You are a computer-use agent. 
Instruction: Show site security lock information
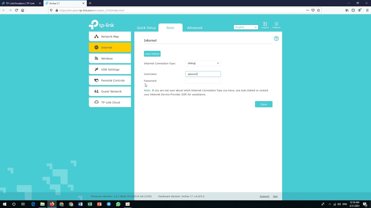(x=57, y=10)
